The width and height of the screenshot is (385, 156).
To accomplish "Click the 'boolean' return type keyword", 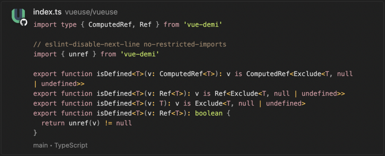I will pyautogui.click(x=209, y=113).
